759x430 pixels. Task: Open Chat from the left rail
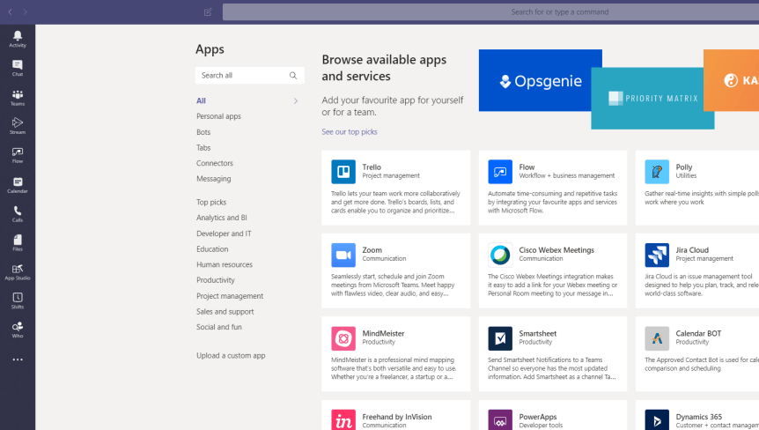[18, 68]
